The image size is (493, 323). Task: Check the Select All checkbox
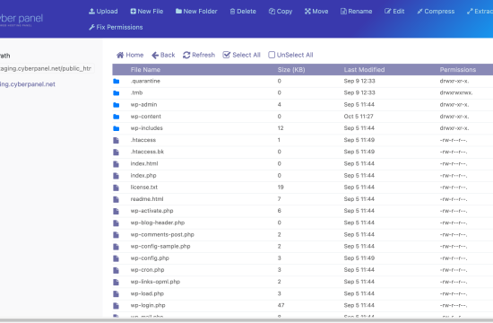pyautogui.click(x=226, y=55)
